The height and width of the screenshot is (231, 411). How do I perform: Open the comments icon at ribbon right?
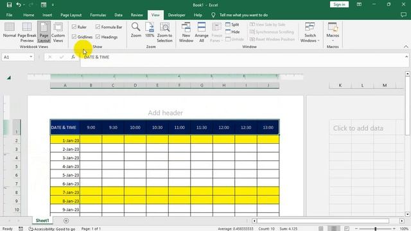point(403,15)
